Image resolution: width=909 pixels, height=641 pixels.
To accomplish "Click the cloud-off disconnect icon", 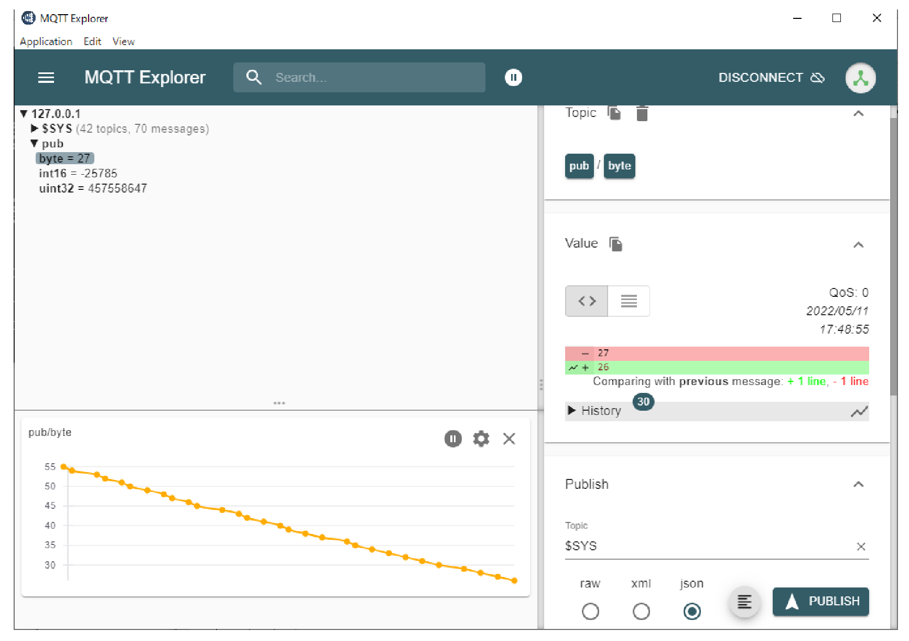I will pyautogui.click(x=818, y=78).
